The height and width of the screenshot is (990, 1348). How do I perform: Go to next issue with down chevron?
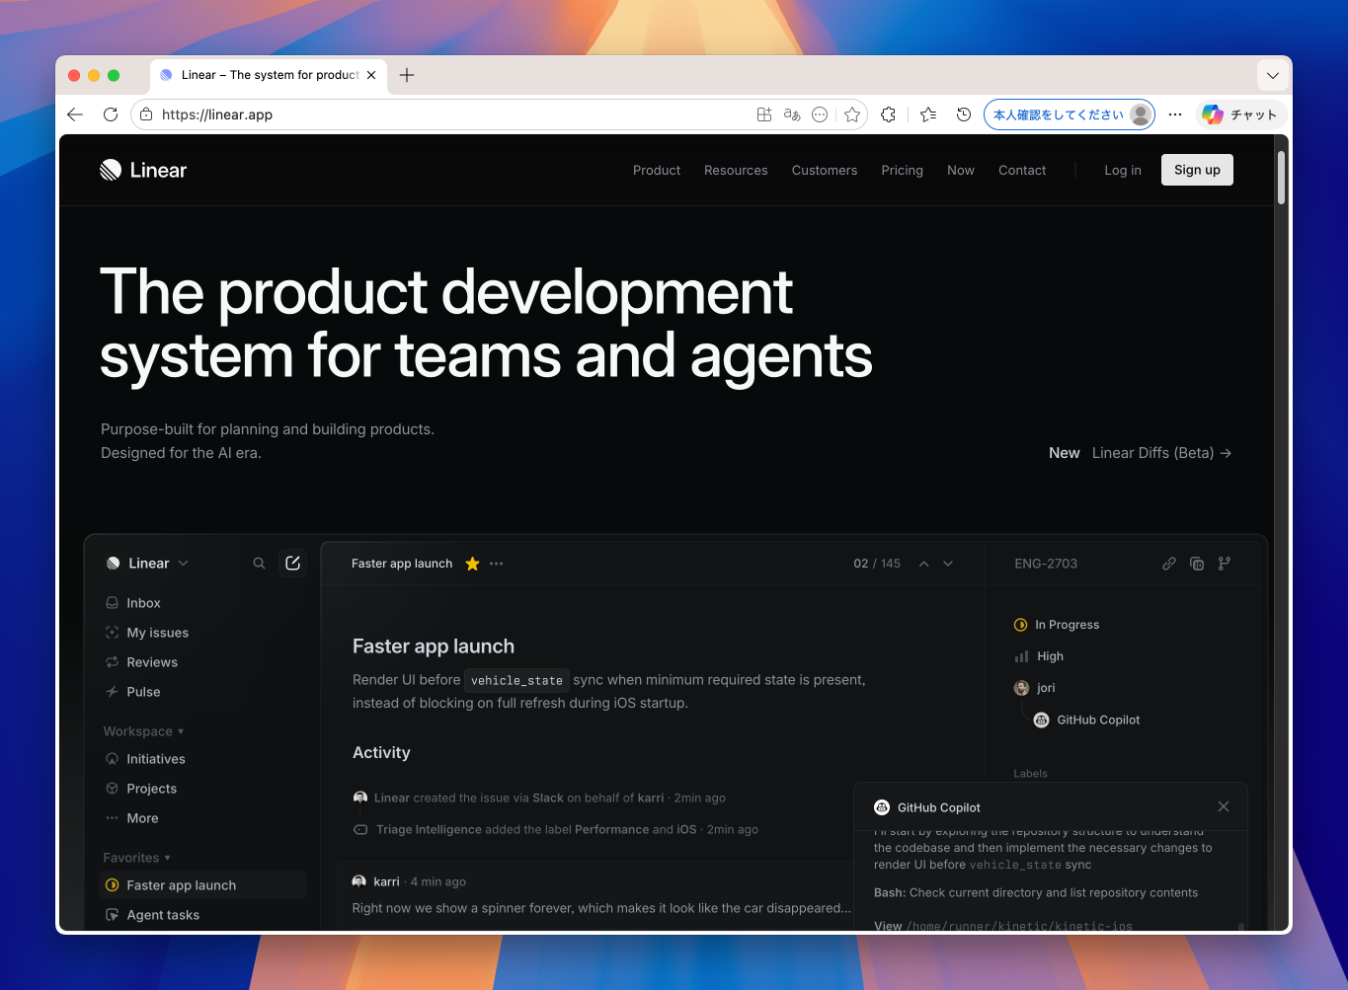point(948,564)
